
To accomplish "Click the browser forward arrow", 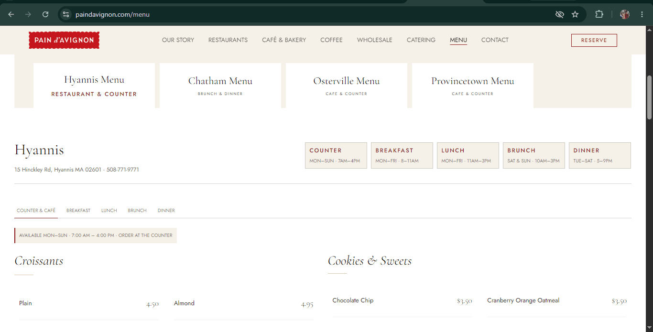I will (28, 14).
